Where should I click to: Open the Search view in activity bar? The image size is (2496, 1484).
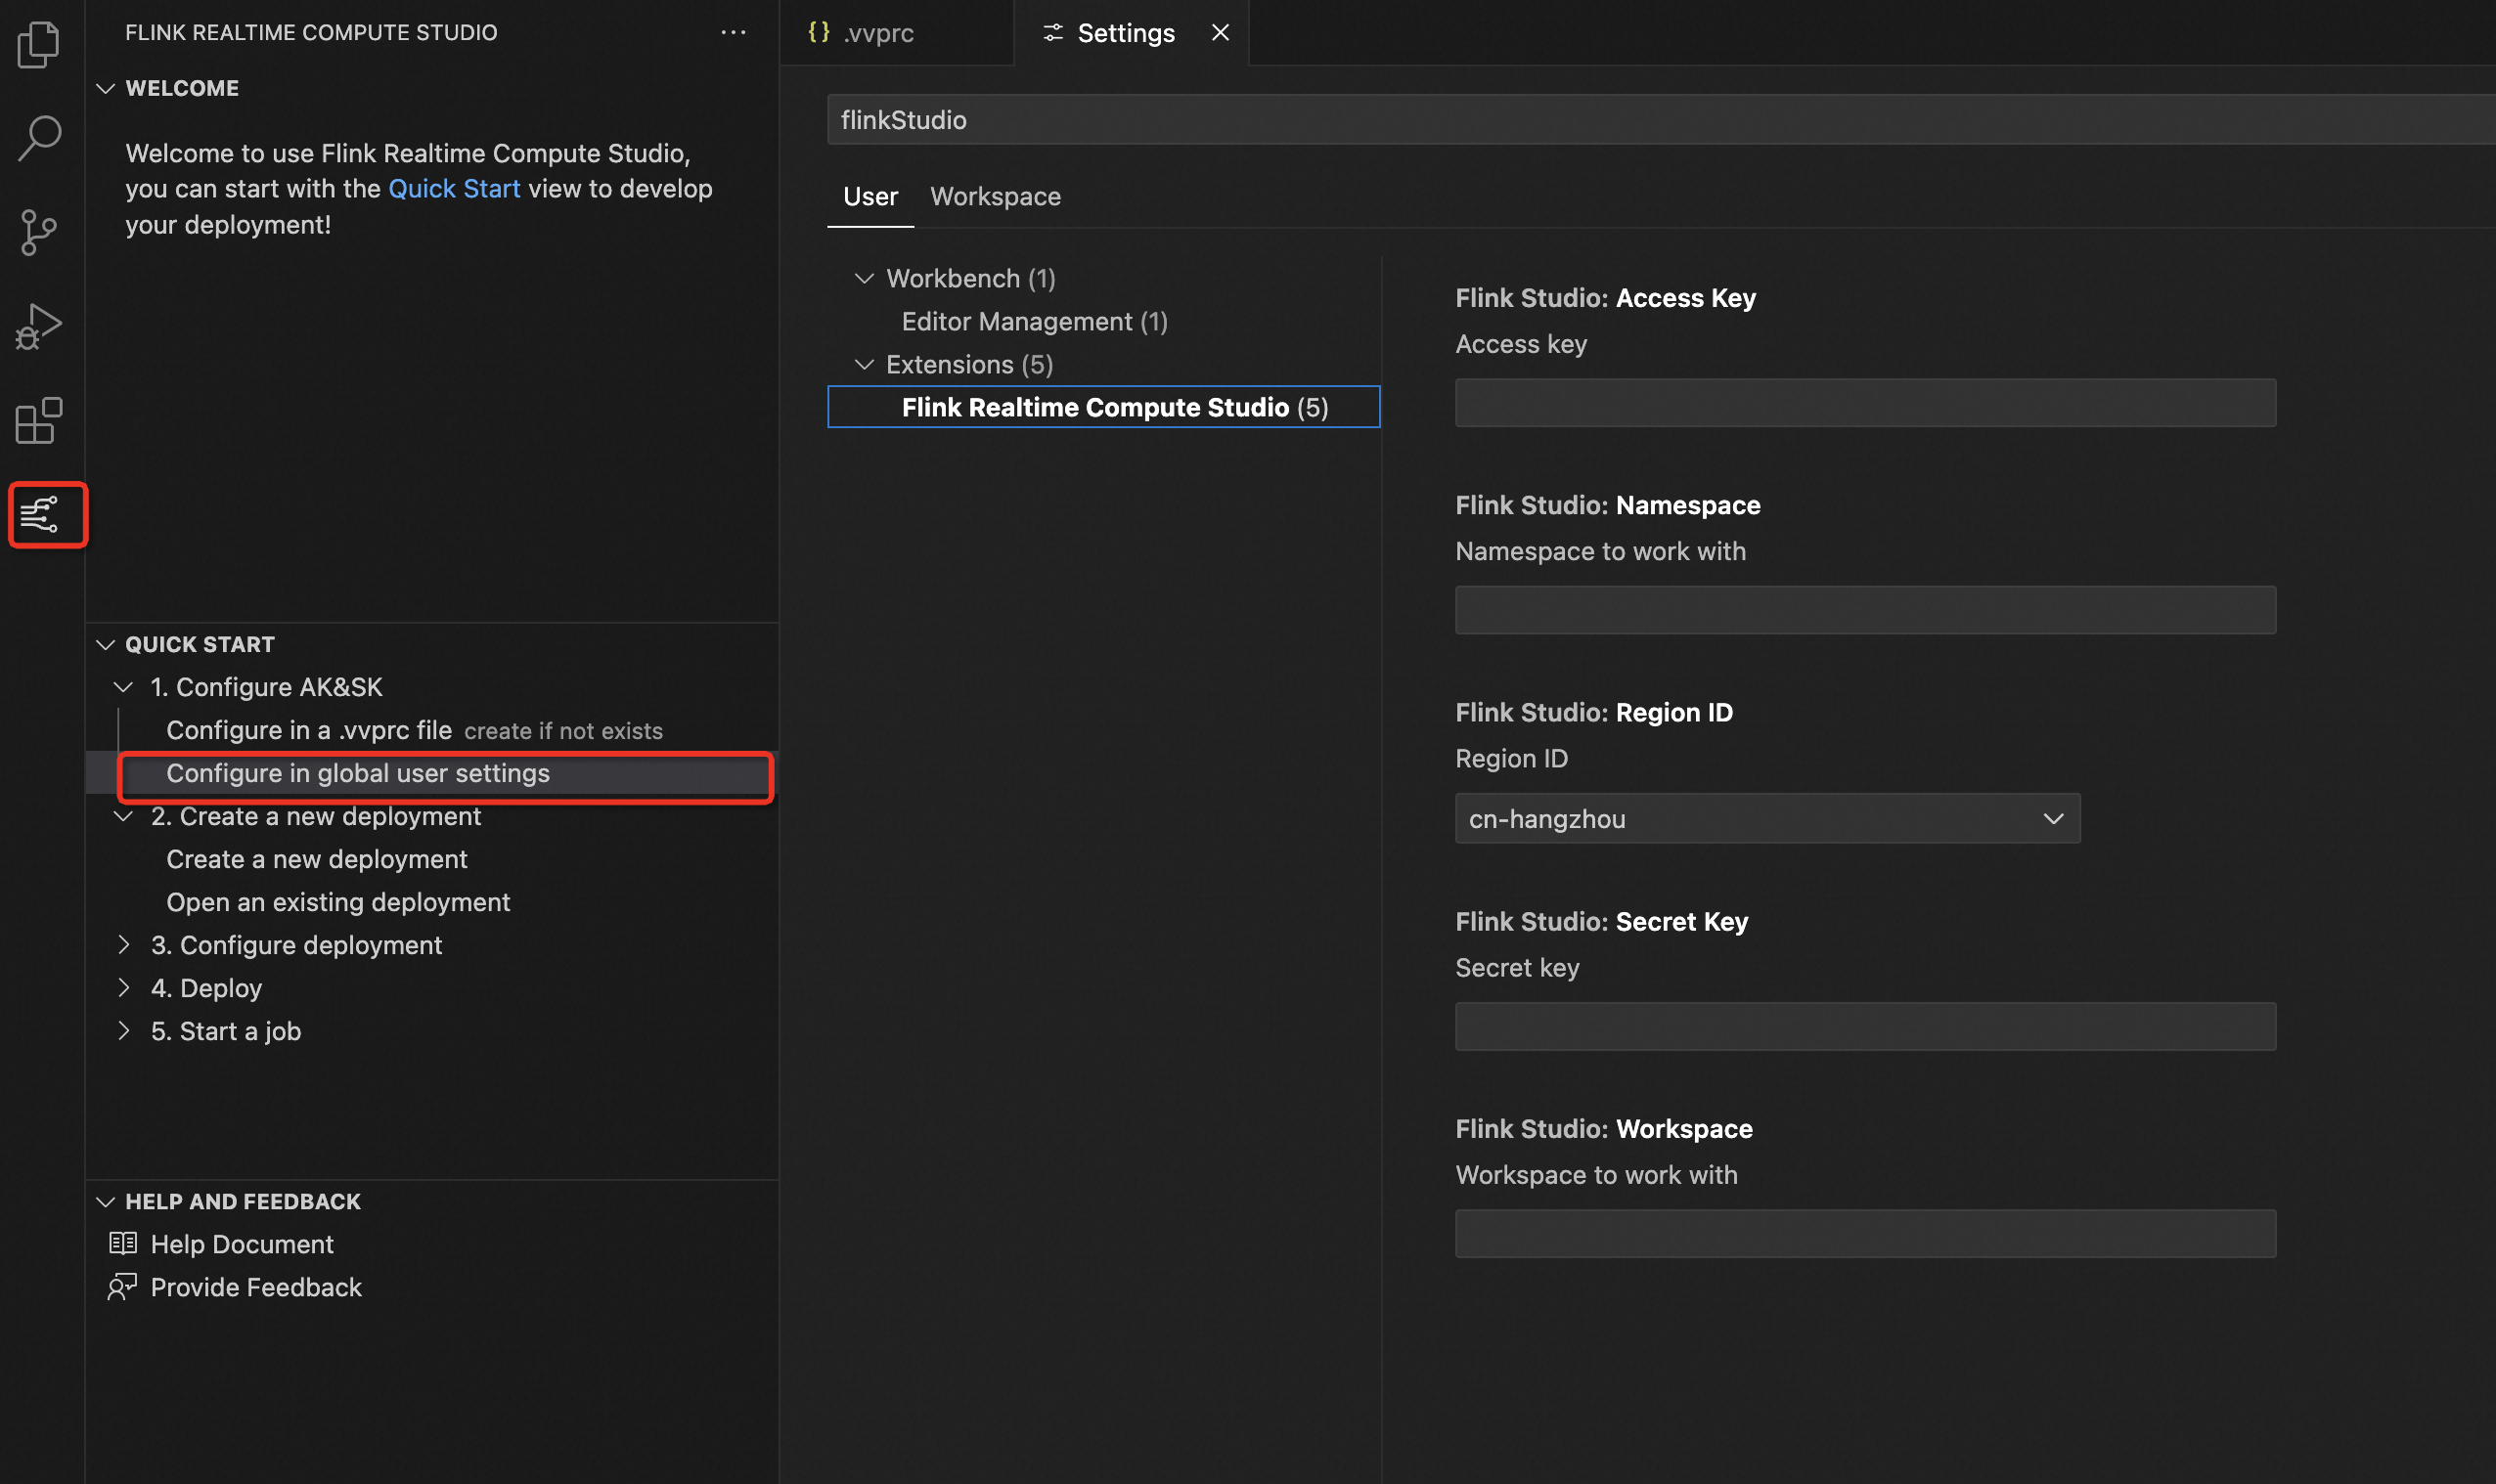(39, 138)
